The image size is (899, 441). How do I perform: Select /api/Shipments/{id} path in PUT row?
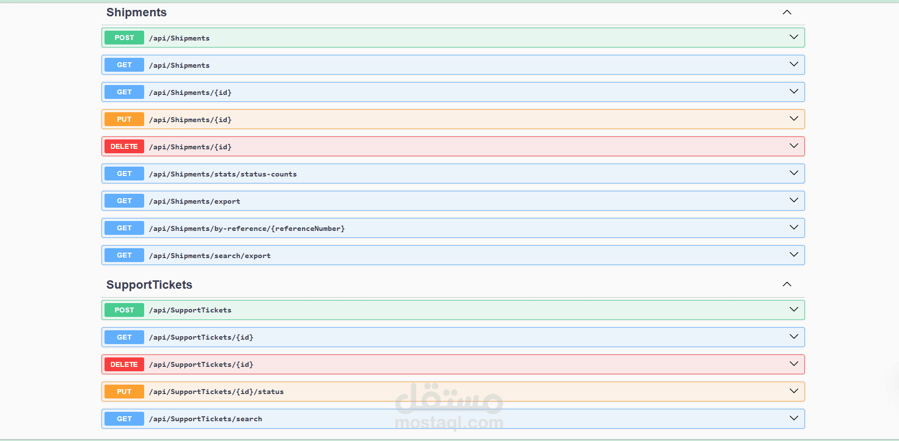pos(190,120)
